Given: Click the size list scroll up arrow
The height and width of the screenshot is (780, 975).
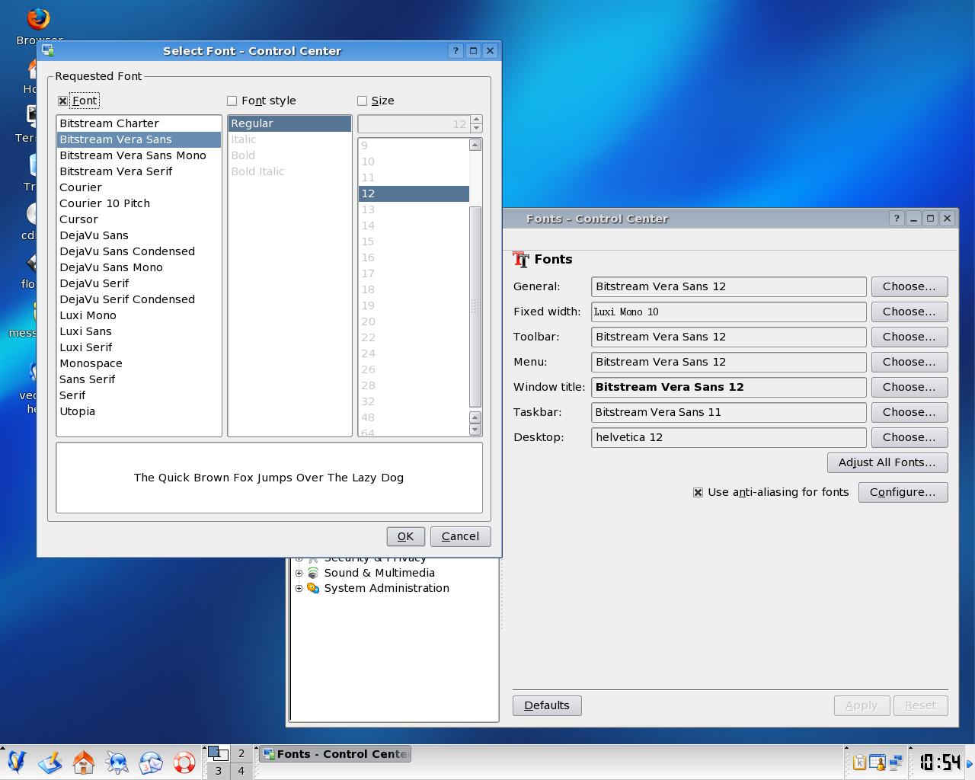Looking at the screenshot, I should point(475,145).
